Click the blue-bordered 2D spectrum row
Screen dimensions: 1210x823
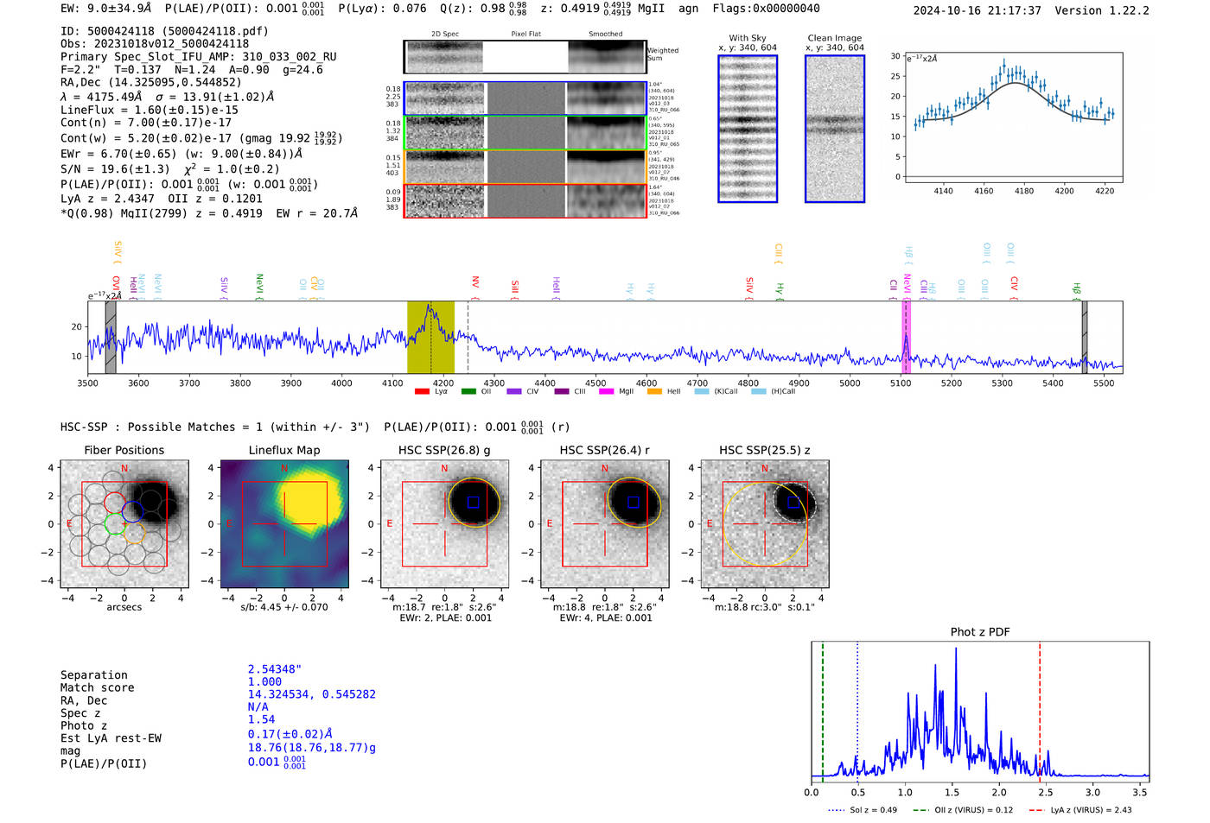[x=525, y=98]
